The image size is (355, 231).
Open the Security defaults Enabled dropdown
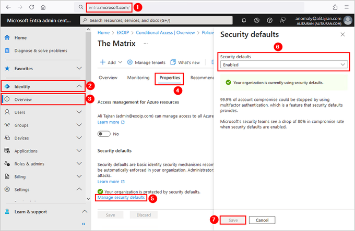(x=284, y=65)
